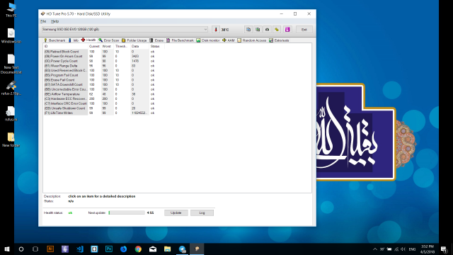The image size is (453, 255).
Task: Select the rufus.ini desktop file
Action: 11,113
